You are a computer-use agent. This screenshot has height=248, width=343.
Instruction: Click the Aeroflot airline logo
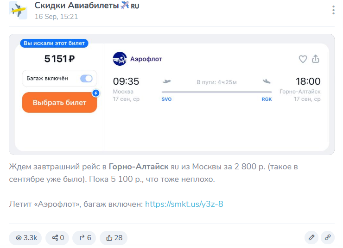[x=120, y=59]
